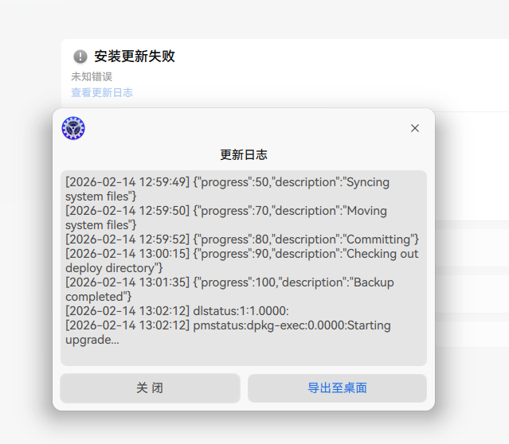Click the pmstatus dpkg-exec Starting upgrade line

228,333
